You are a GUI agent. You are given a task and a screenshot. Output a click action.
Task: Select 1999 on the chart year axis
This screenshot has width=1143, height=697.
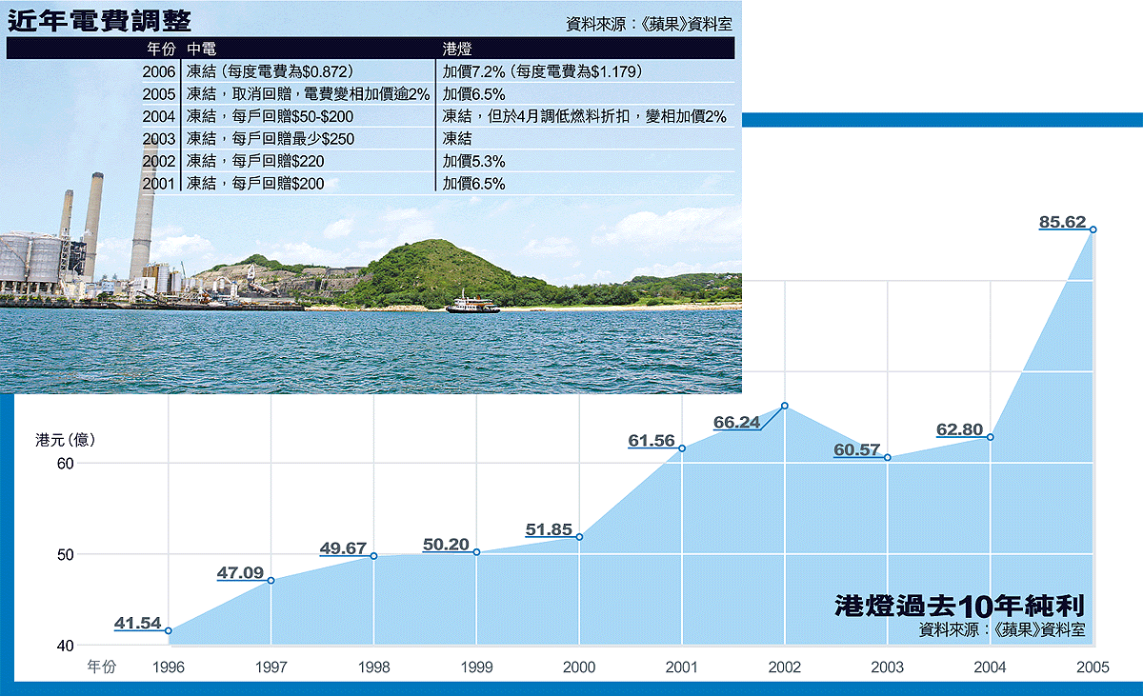click(x=476, y=667)
